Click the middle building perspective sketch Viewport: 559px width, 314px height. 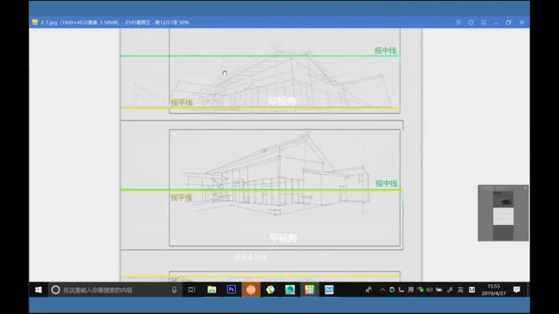(x=276, y=175)
